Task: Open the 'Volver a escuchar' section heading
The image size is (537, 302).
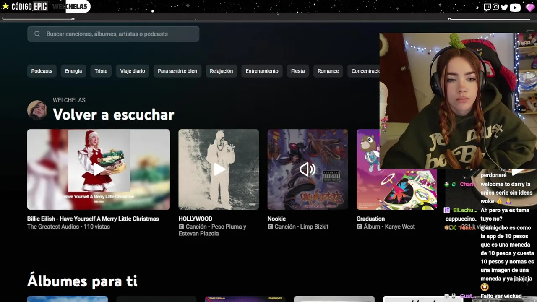Action: [x=113, y=115]
